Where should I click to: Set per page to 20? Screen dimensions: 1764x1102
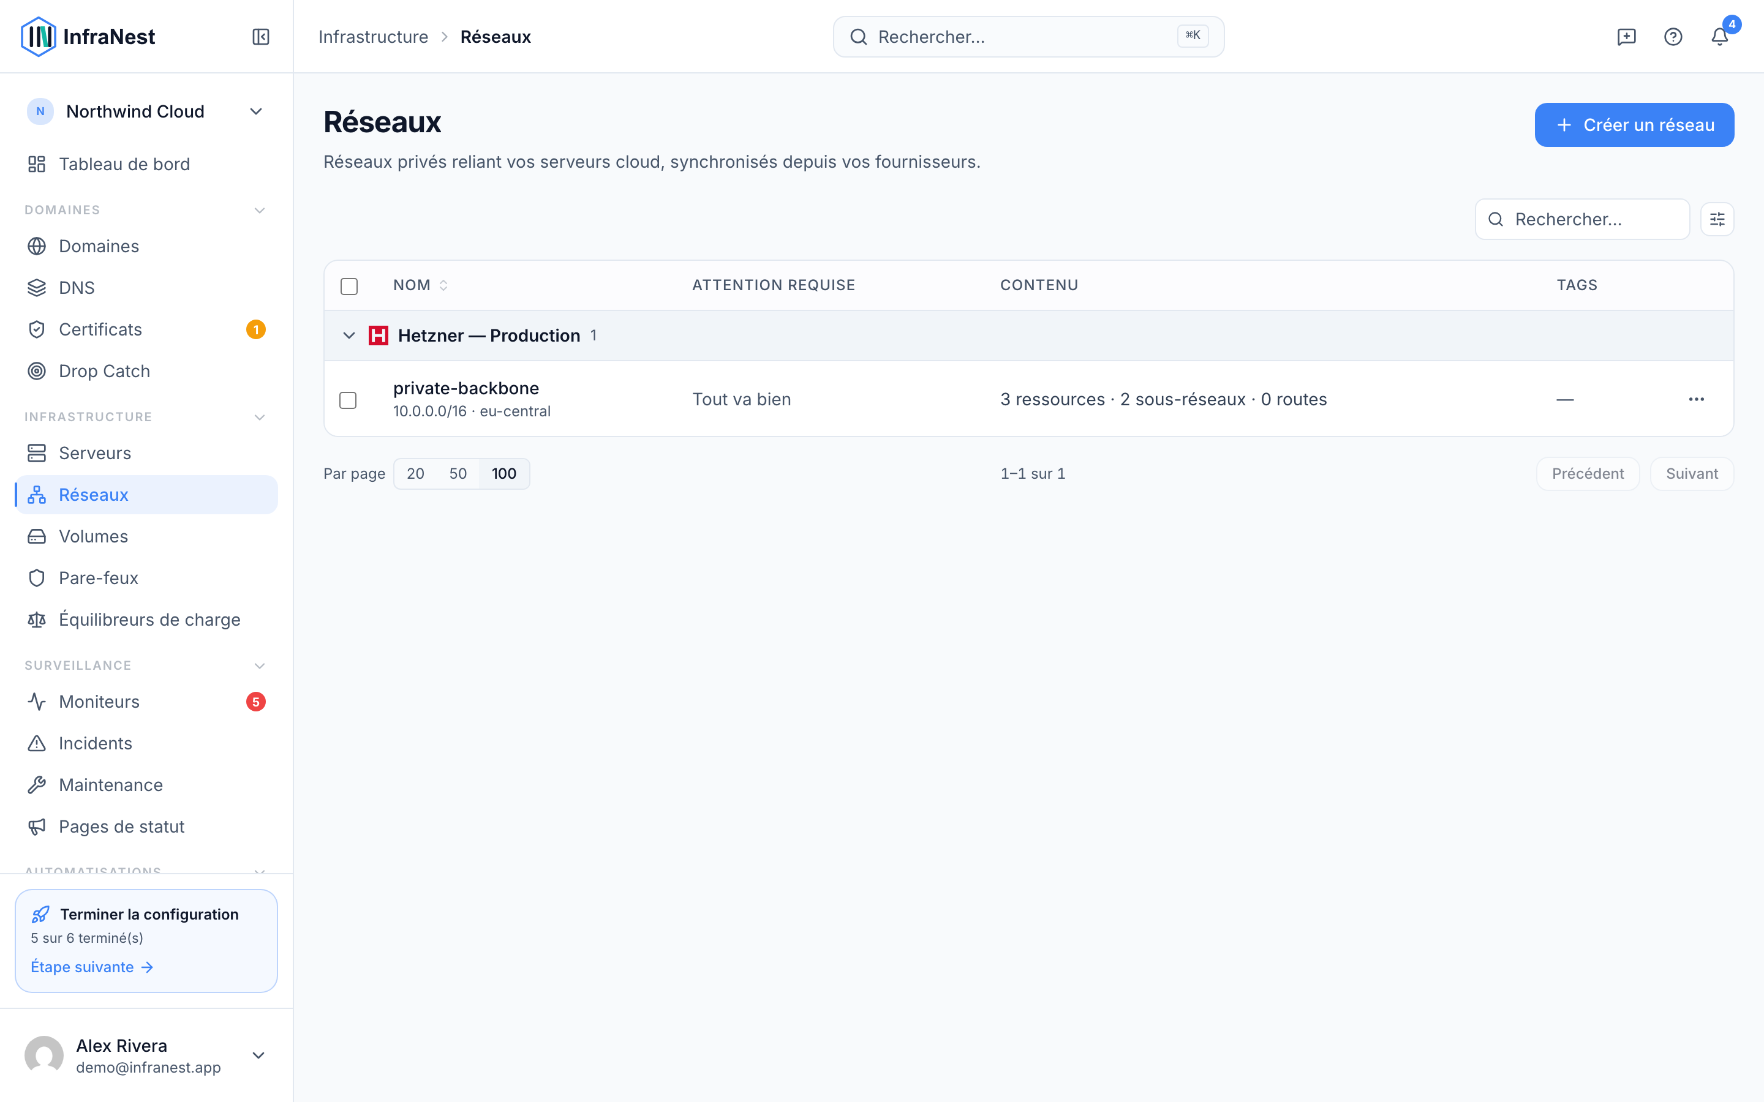coord(415,474)
